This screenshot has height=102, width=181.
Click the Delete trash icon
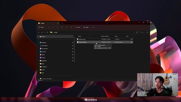71,27
